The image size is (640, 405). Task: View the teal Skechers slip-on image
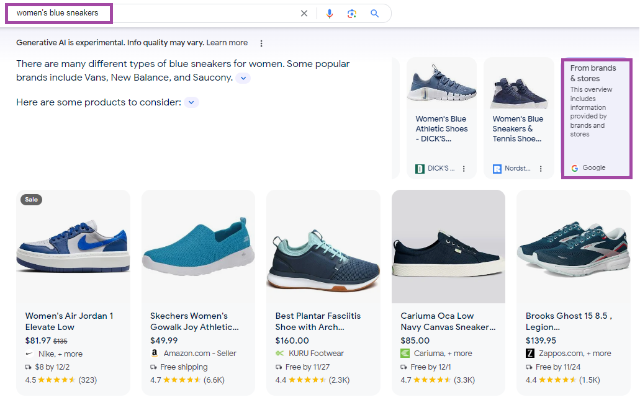(x=199, y=246)
